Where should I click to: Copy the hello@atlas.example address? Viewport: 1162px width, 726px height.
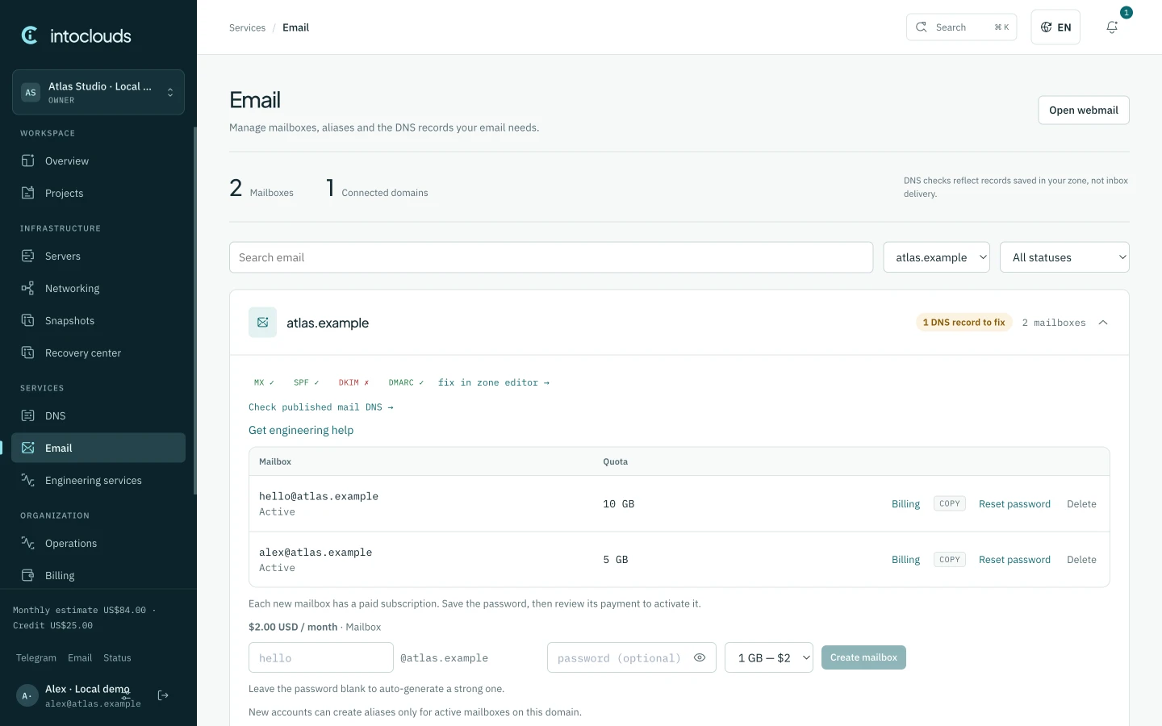click(950, 503)
